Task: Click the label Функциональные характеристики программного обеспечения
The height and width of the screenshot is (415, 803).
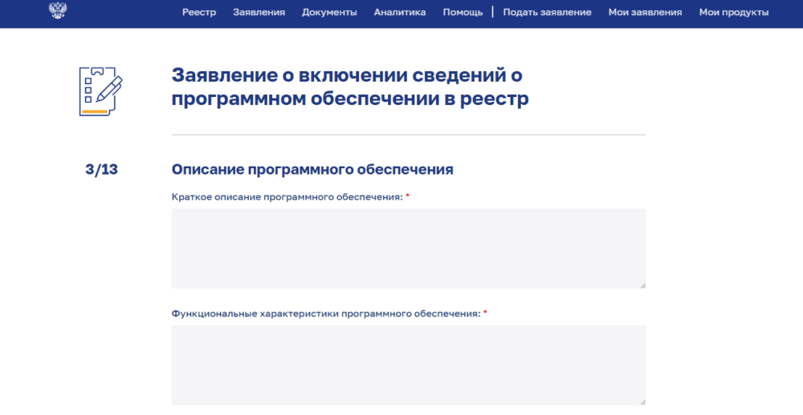Action: [326, 314]
